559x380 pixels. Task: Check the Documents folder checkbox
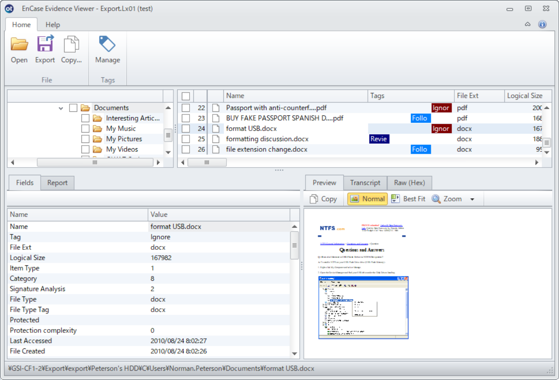click(x=73, y=108)
